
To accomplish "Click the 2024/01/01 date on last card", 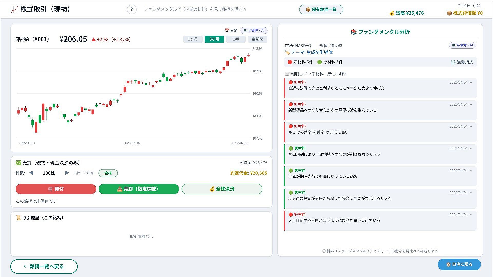I will pos(461,215).
